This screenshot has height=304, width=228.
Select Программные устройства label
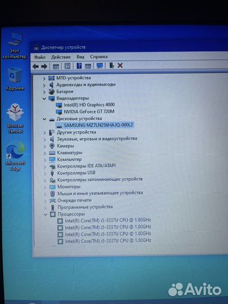click(x=85, y=207)
